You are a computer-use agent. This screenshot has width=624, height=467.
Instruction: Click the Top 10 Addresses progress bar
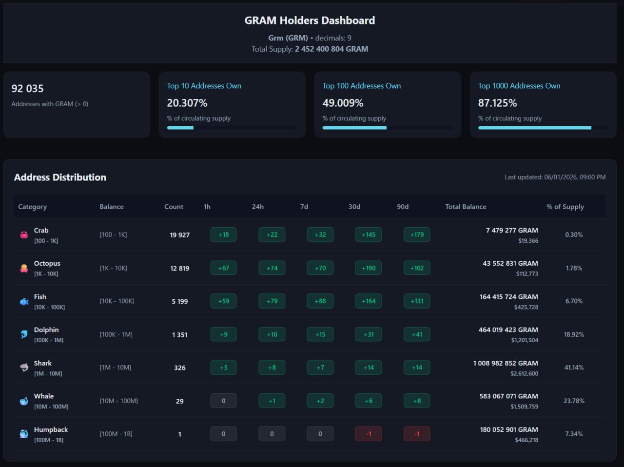(232, 128)
